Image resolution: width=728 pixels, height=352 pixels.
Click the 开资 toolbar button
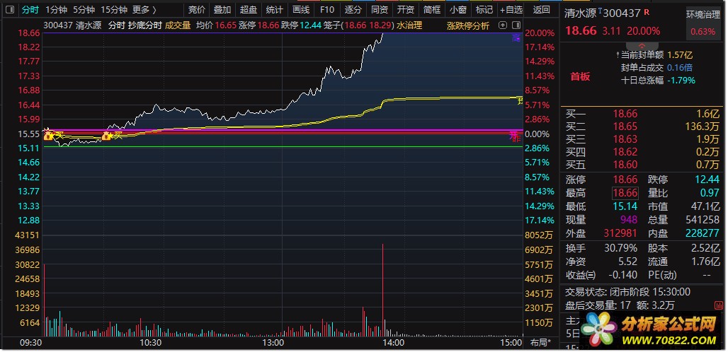coord(406,9)
